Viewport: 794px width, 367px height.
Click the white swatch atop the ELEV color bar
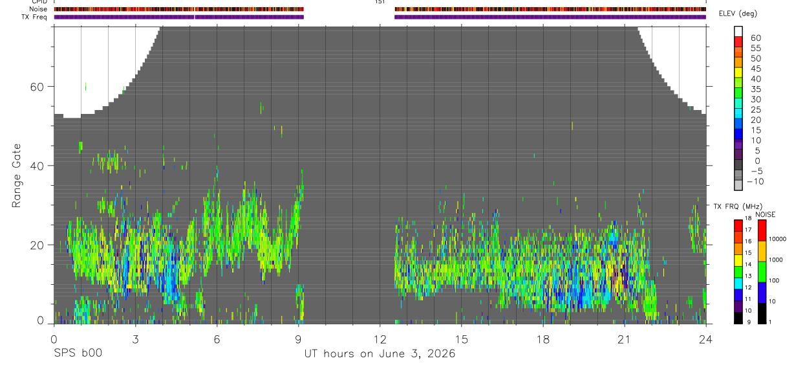coord(738,32)
